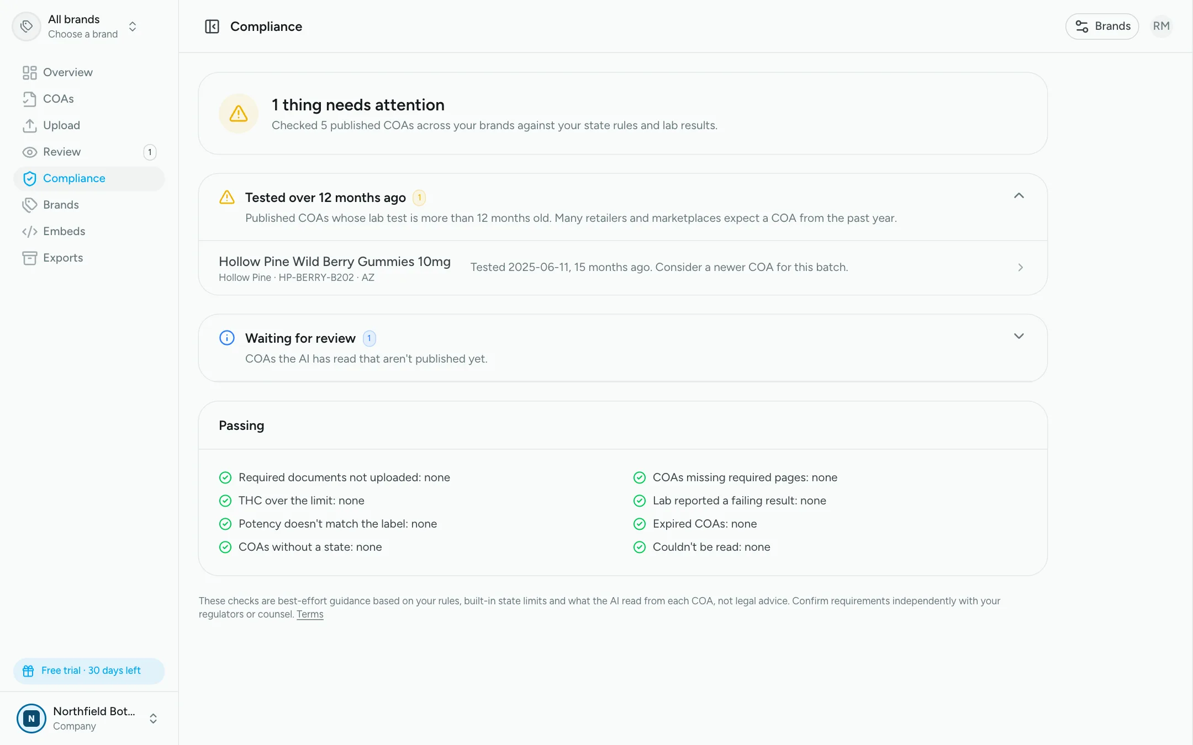Open the RM user avatar menu
Screen dimensions: 1193x745
click(1161, 26)
